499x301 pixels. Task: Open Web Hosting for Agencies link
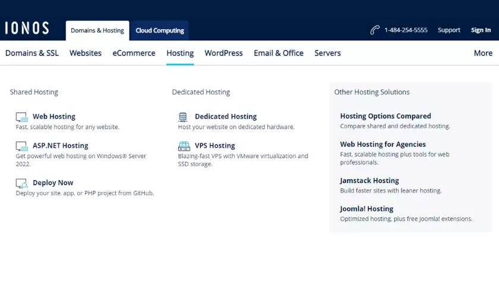pyautogui.click(x=383, y=144)
